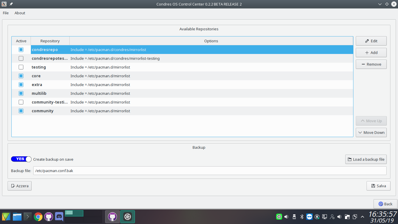398x224 pixels.
Task: Open the blue file manager folder icon
Action: click(x=17, y=217)
